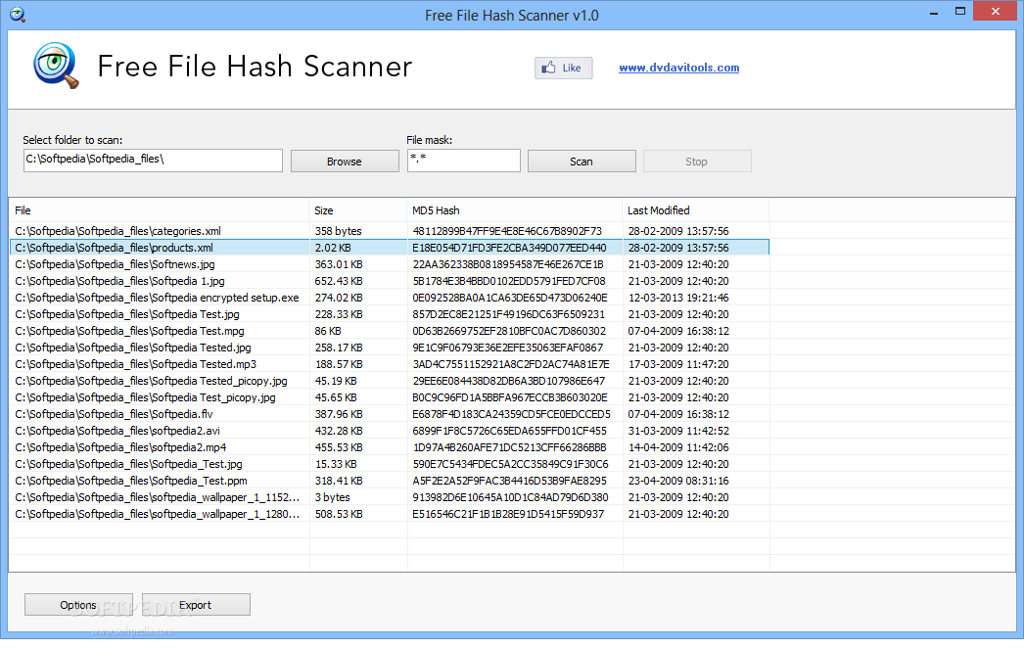Click the 17-03-2009 11:47:20 date cell
The height and width of the screenshot is (649, 1024).
[x=678, y=364]
